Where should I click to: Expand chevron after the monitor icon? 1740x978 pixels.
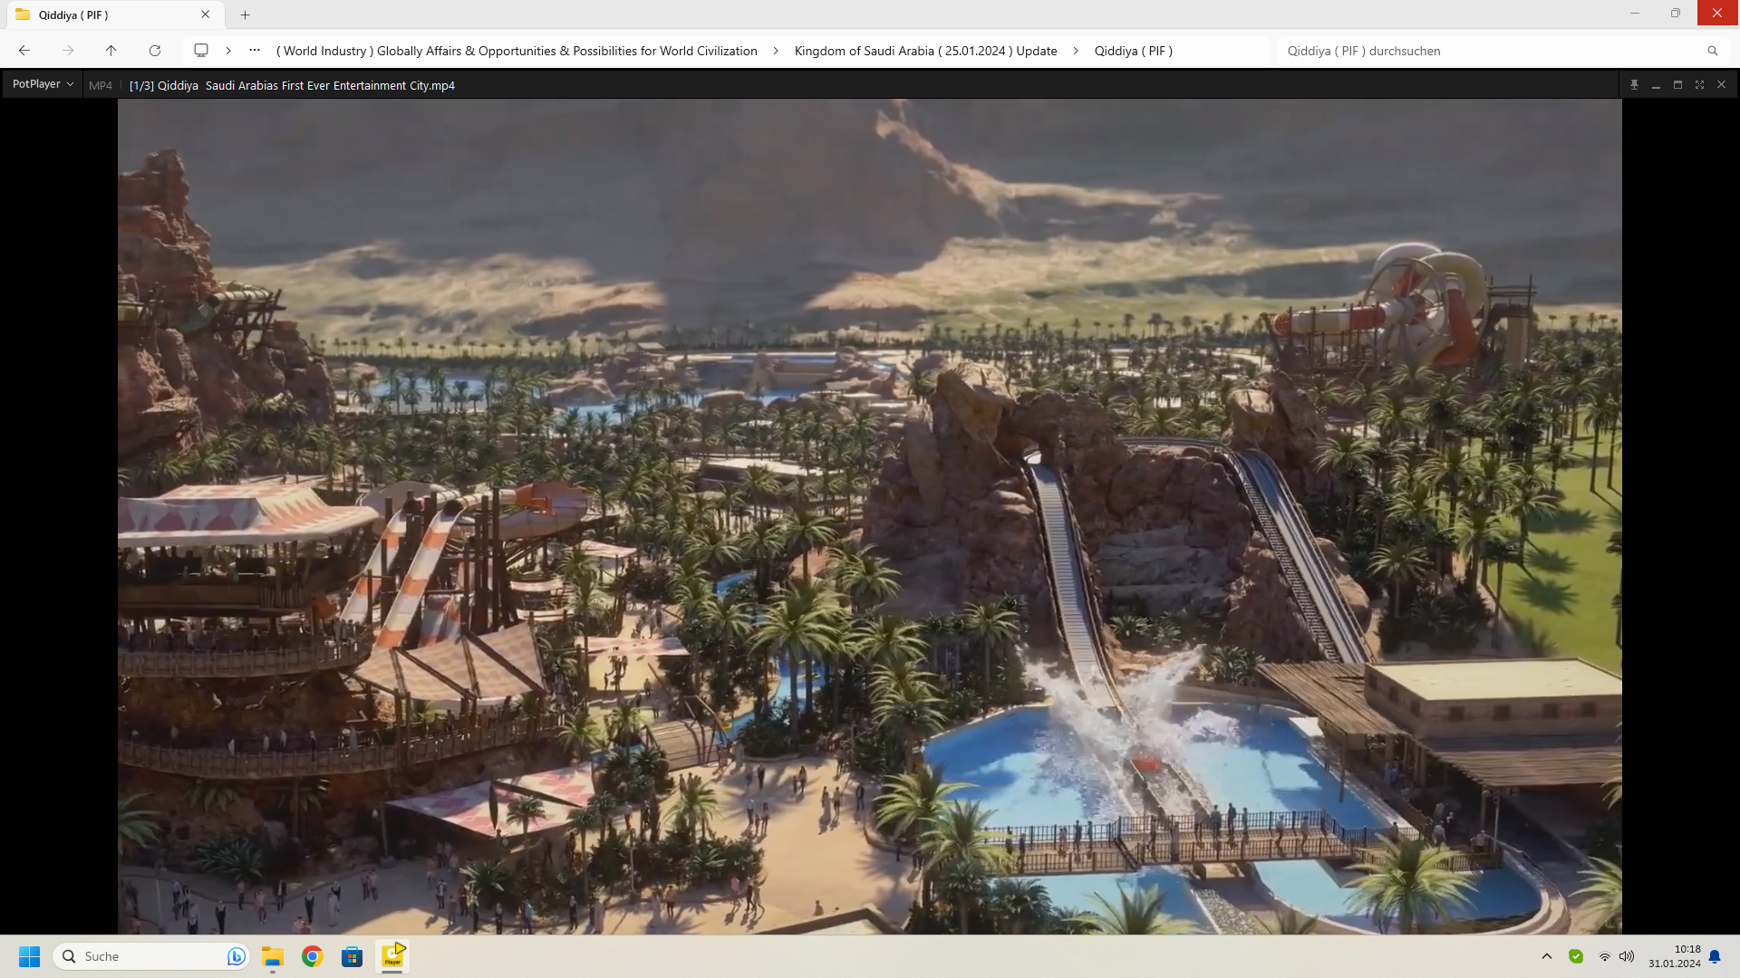[228, 51]
